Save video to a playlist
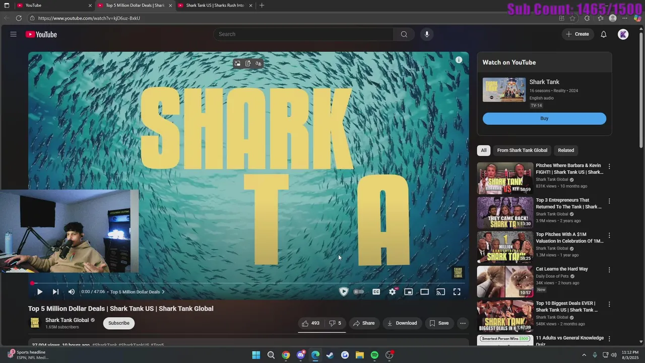645x363 pixels. coord(438,323)
